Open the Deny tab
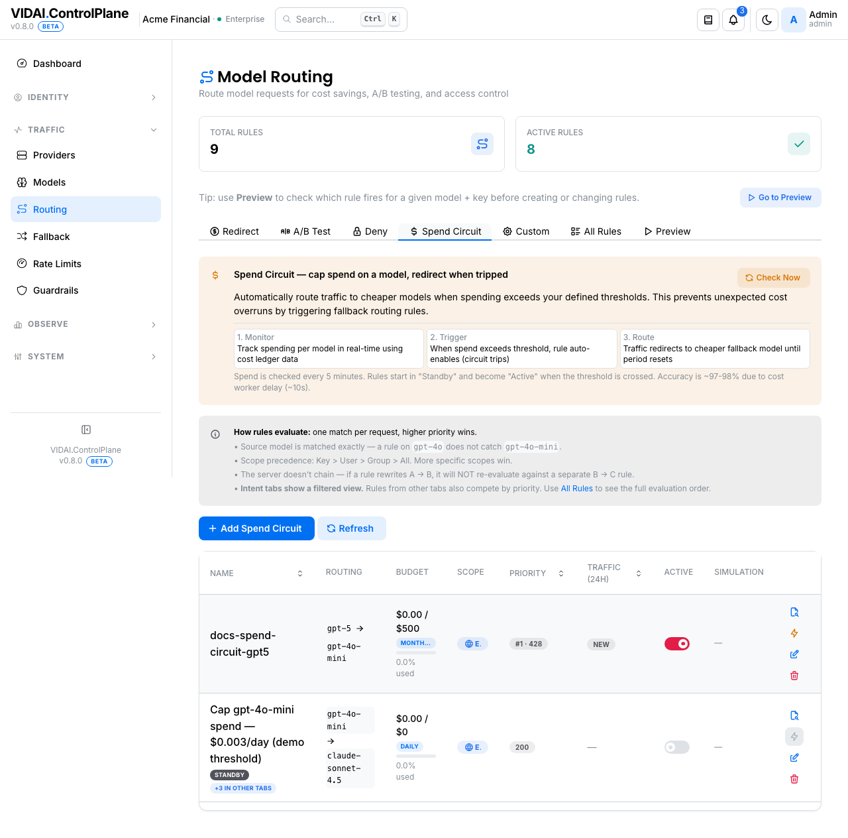Screen dimensions: 848x838 [x=370, y=231]
